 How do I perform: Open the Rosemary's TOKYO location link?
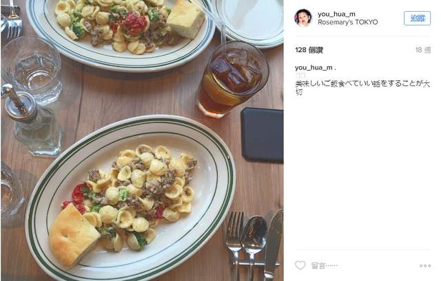tap(347, 22)
